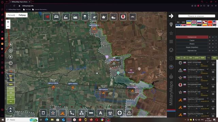Select the missile launcher truck icon
The width and height of the screenshot is (218, 122).
pyautogui.click(x=113, y=17)
